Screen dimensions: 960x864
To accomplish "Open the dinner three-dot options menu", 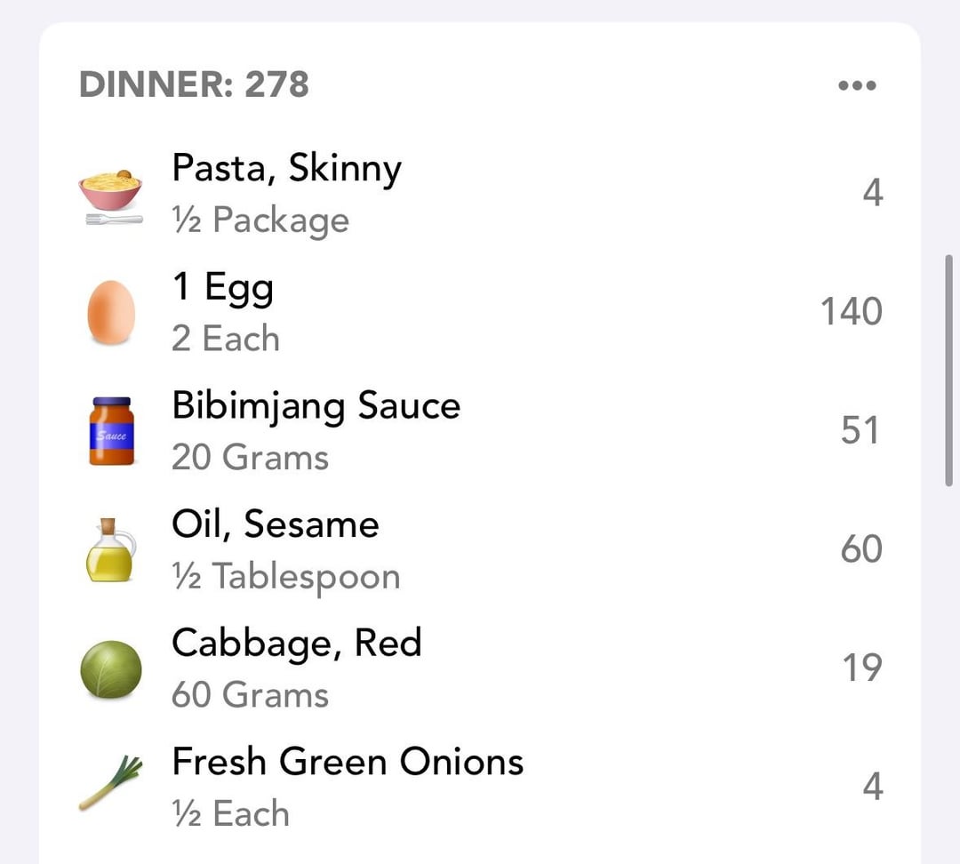I will point(857,85).
